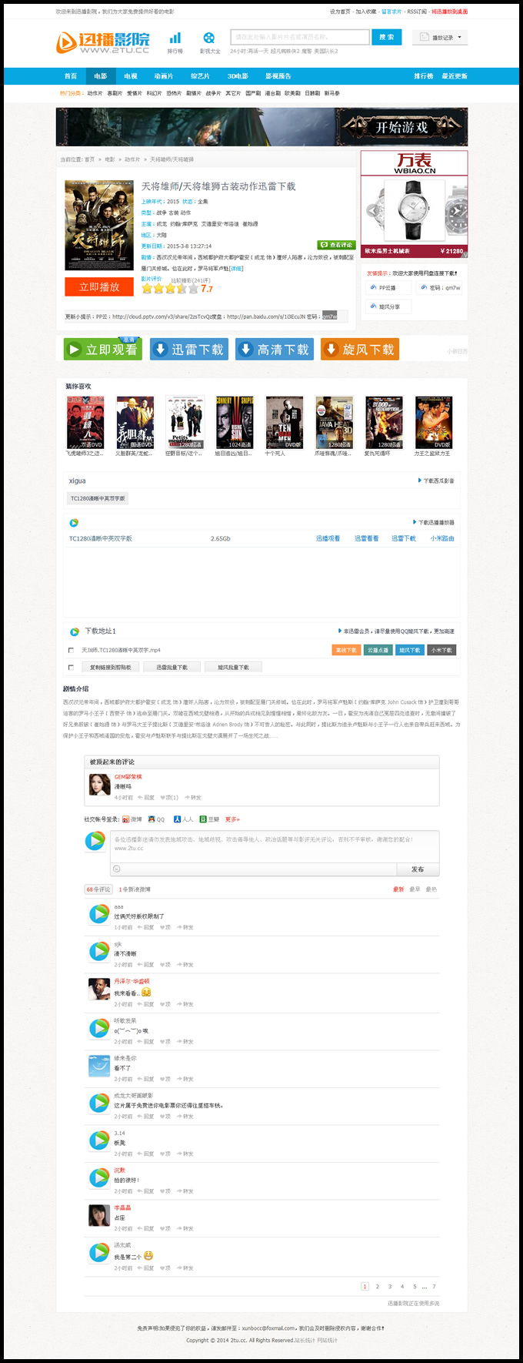Viewport: 523px width, 1363px height.
Task: Open the 排行榜 bar chart icon
Action: [x=175, y=38]
